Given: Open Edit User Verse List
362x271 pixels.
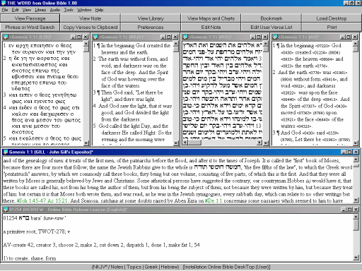Looking at the screenshot, I should pos(271,27).
